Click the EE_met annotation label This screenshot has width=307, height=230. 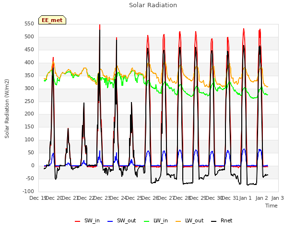(x=52, y=20)
